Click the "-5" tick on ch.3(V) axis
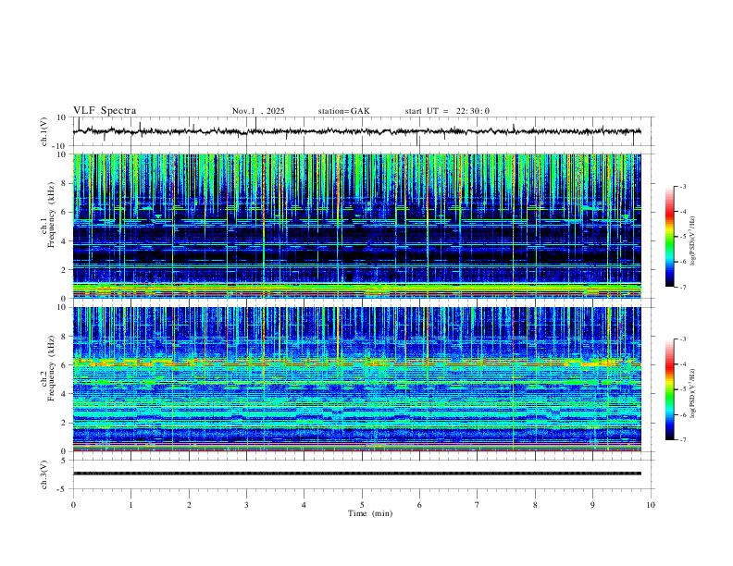 click(x=63, y=489)
